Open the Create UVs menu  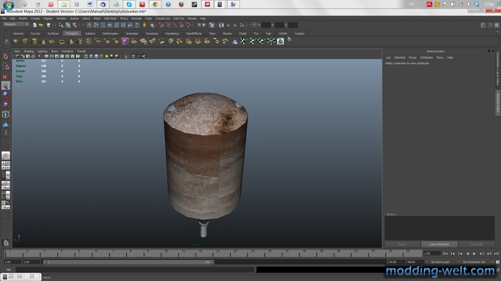(163, 18)
